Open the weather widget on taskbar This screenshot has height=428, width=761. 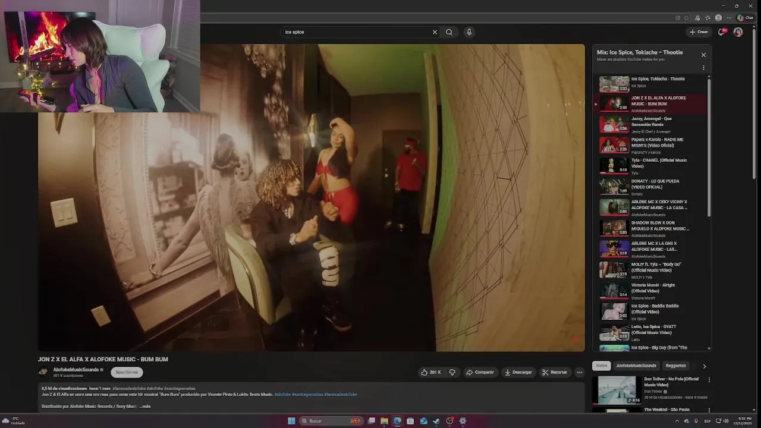pyautogui.click(x=14, y=421)
